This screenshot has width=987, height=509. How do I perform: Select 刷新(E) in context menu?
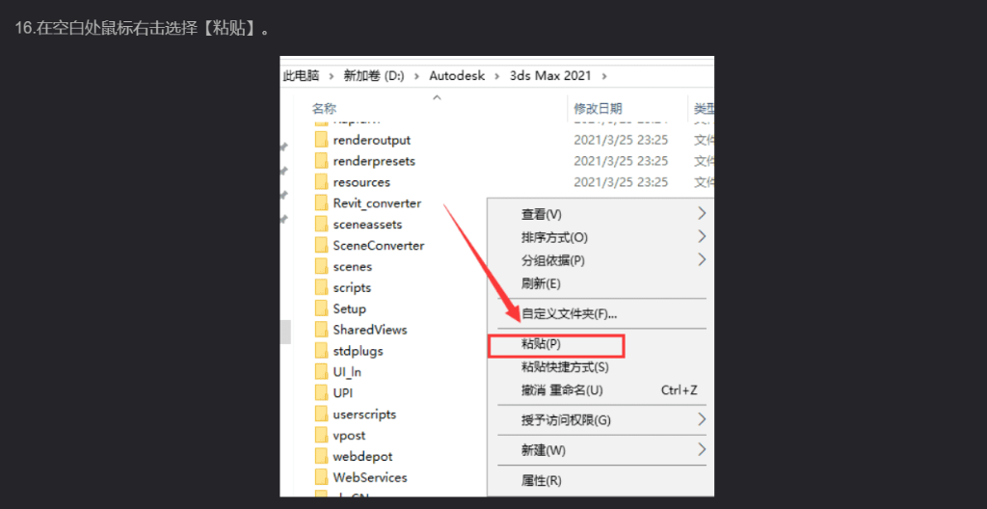[x=541, y=283]
